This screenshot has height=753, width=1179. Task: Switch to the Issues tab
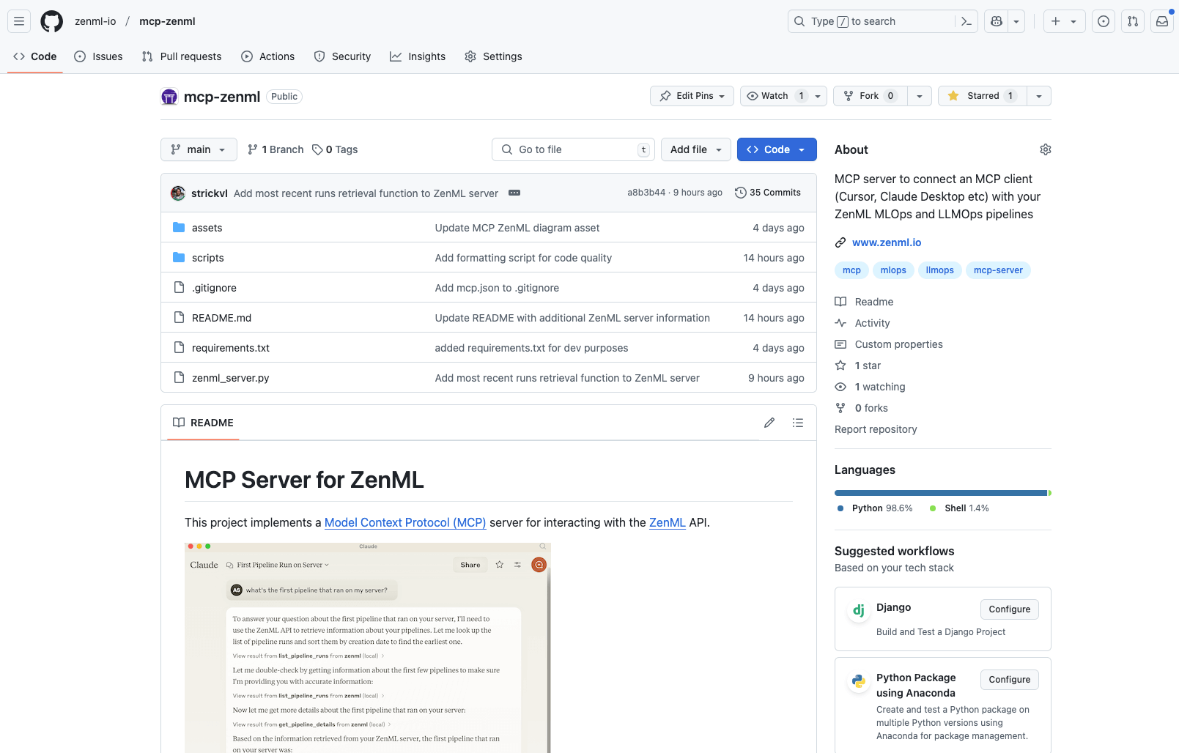click(x=98, y=56)
